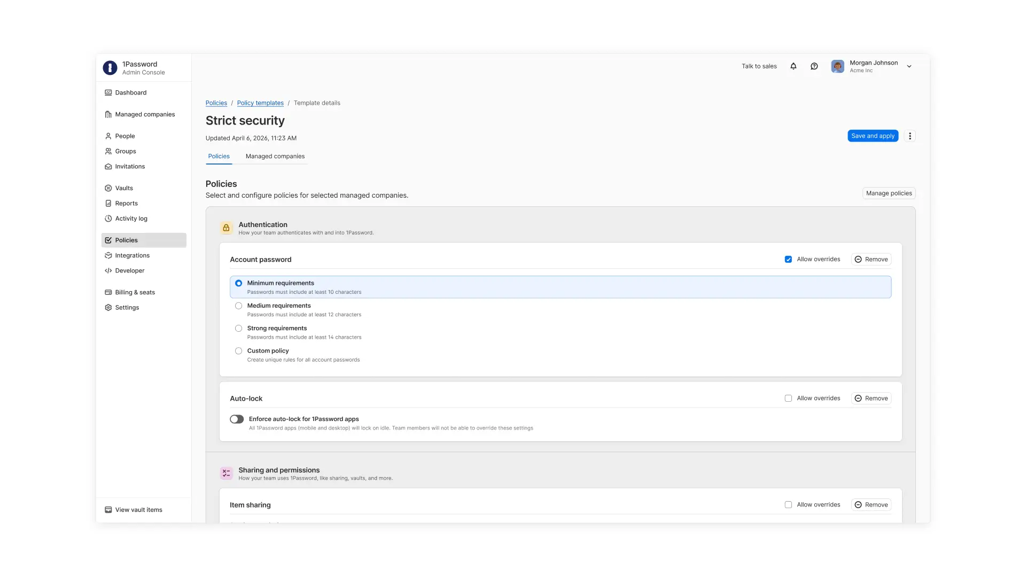Click 'Updated April 6, 2026, 11:23 AM' text
1026x577 pixels.
click(251, 138)
